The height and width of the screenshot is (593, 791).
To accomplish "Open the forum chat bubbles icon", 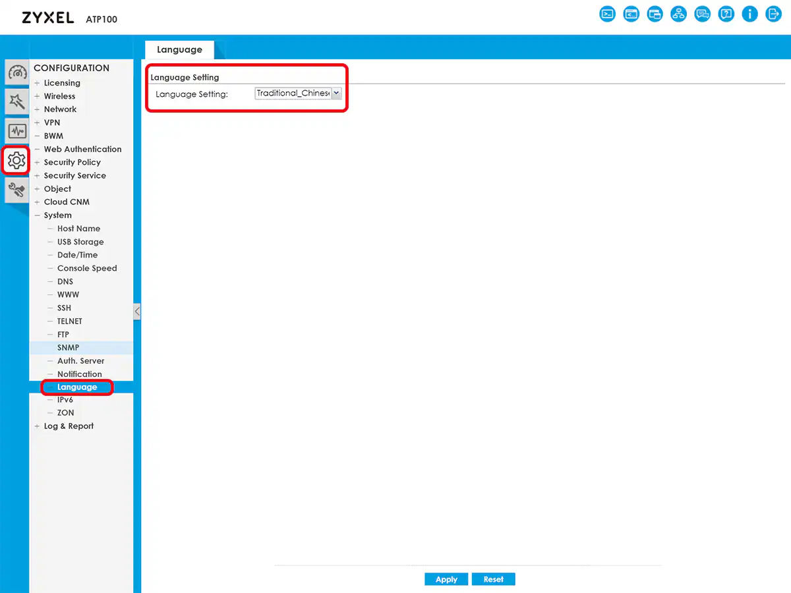I will [702, 14].
